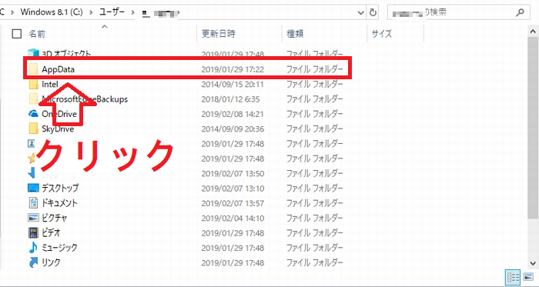Select the デスクトップ folder name

(x=60, y=189)
